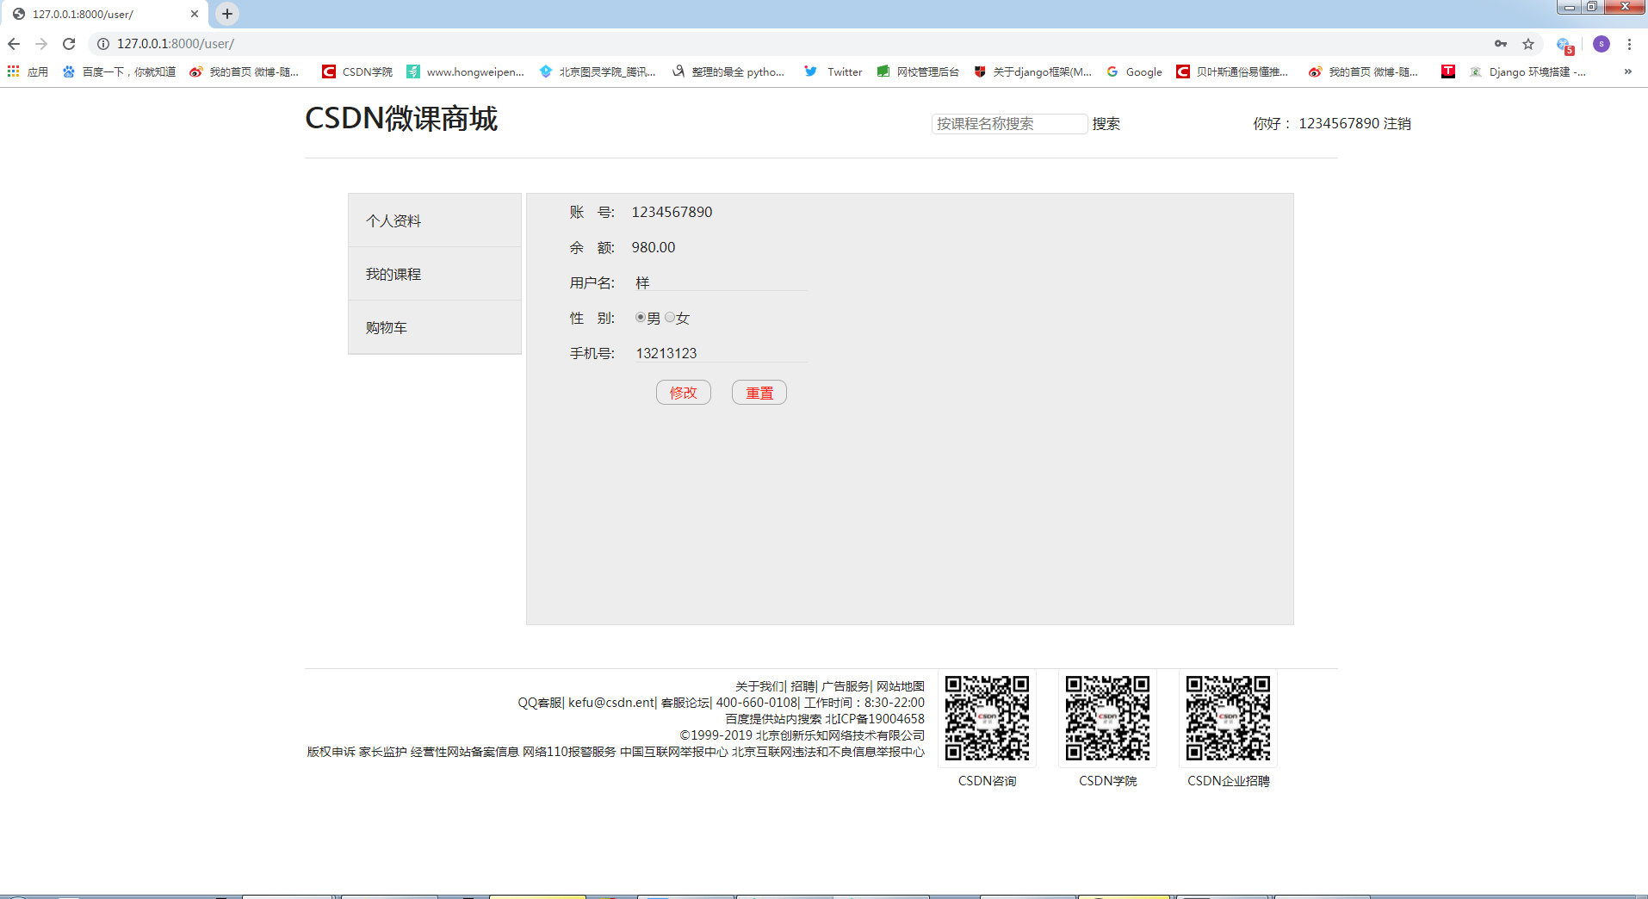The height and width of the screenshot is (899, 1648).
Task: Click the 手机号 input field
Action: coord(720,353)
